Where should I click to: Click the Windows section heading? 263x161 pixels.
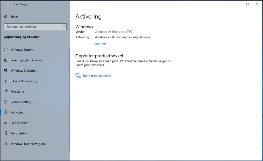(x=84, y=27)
